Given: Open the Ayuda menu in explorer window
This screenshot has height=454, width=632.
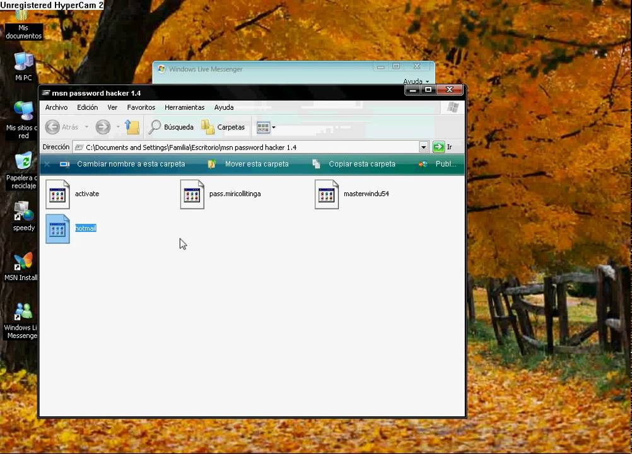Looking at the screenshot, I should click(224, 108).
